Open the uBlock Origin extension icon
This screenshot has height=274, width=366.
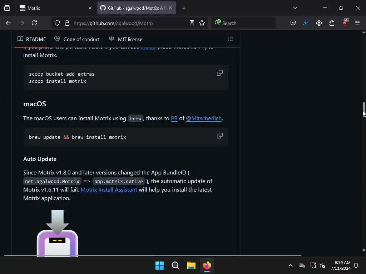345,22
